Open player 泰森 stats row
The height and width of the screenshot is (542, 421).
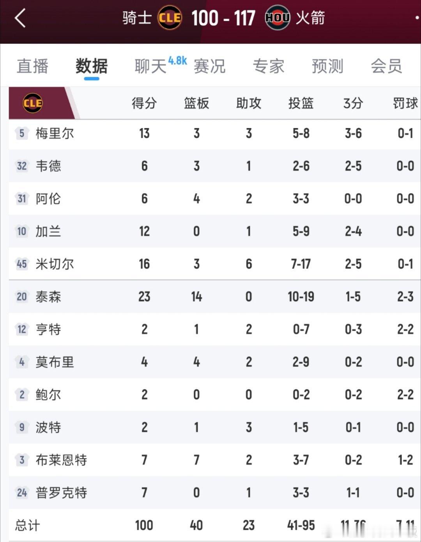[x=215, y=297]
